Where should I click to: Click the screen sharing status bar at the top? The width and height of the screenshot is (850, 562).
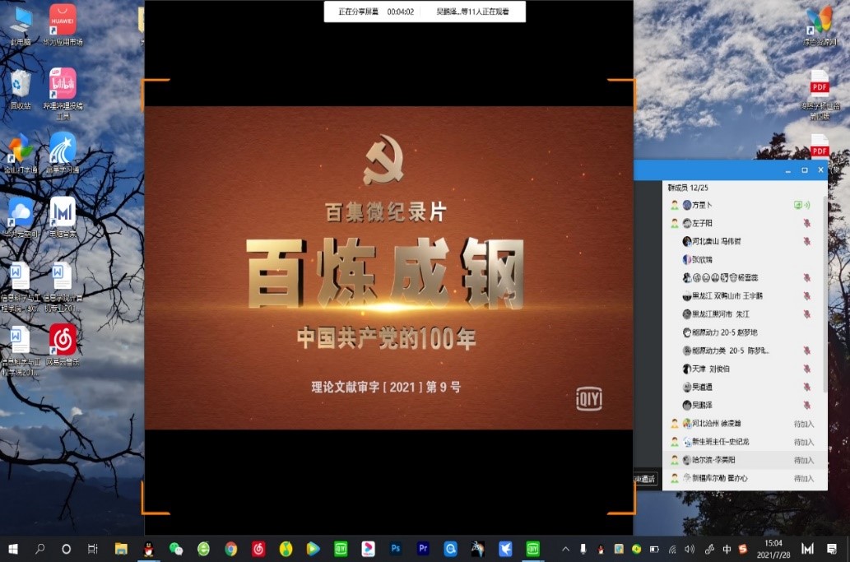tap(424, 12)
